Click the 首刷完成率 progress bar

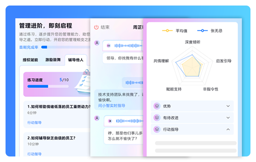point(66,47)
